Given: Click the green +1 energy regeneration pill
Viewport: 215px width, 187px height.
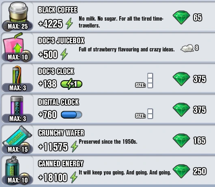Looking at the screenshot, I should pyautogui.click(x=71, y=84).
